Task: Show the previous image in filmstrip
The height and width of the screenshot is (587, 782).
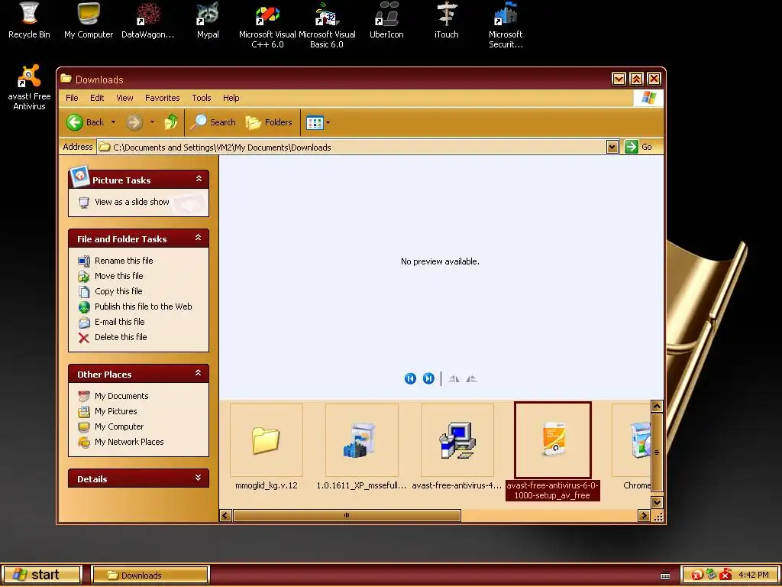Action: pyautogui.click(x=410, y=378)
